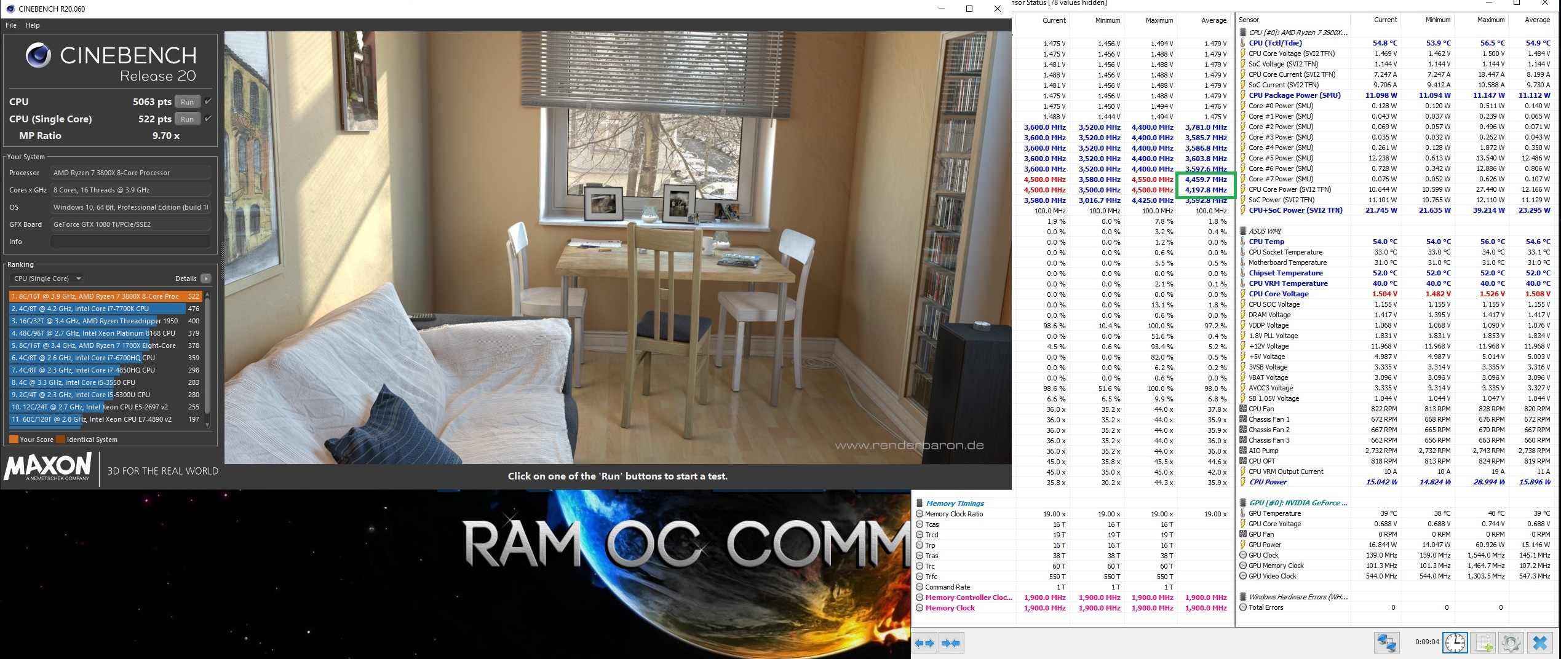1561x659 pixels.
Task: Click the fan icon beside Chassis Fan 1
Action: [x=1242, y=419]
